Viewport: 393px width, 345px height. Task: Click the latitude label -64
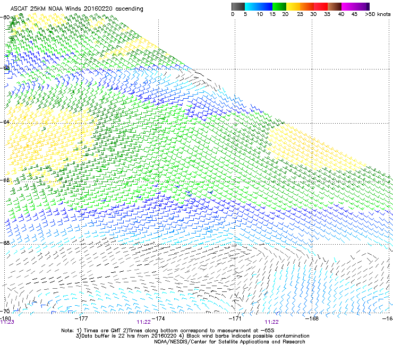[5, 122]
